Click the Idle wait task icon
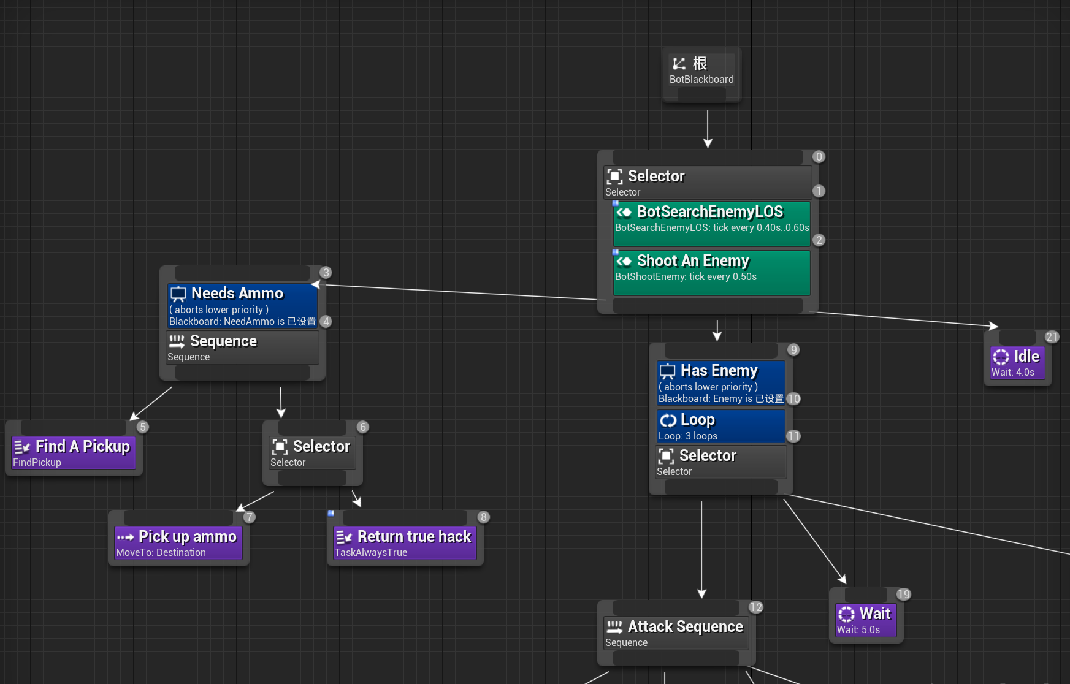Image resolution: width=1070 pixels, height=684 pixels. coord(1001,357)
